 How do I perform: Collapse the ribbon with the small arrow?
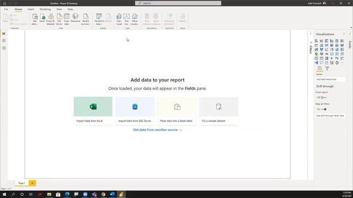click(351, 28)
